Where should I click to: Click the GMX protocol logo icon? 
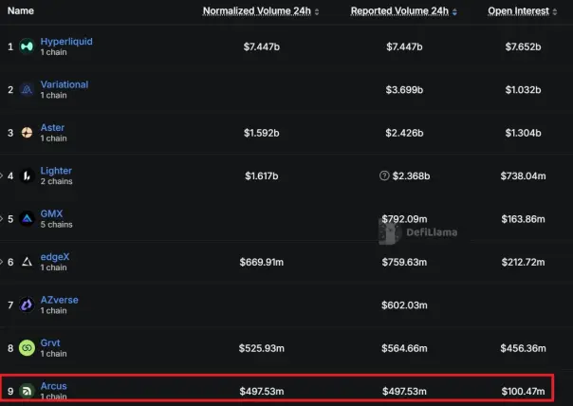pos(27,219)
